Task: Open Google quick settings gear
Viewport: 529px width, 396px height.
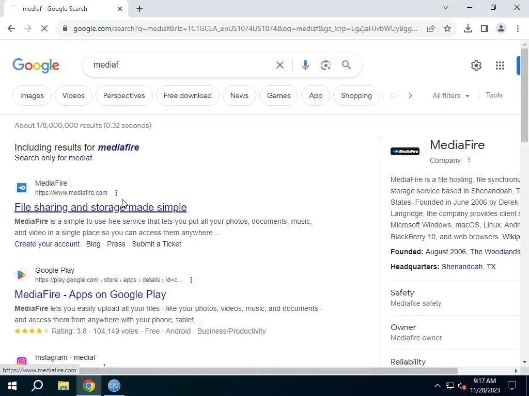Action: (476, 65)
